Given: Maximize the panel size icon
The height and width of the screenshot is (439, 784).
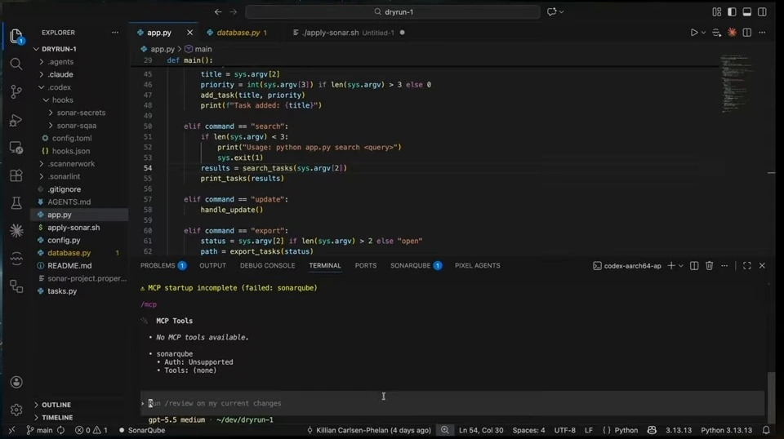Looking at the screenshot, I should click(747, 266).
